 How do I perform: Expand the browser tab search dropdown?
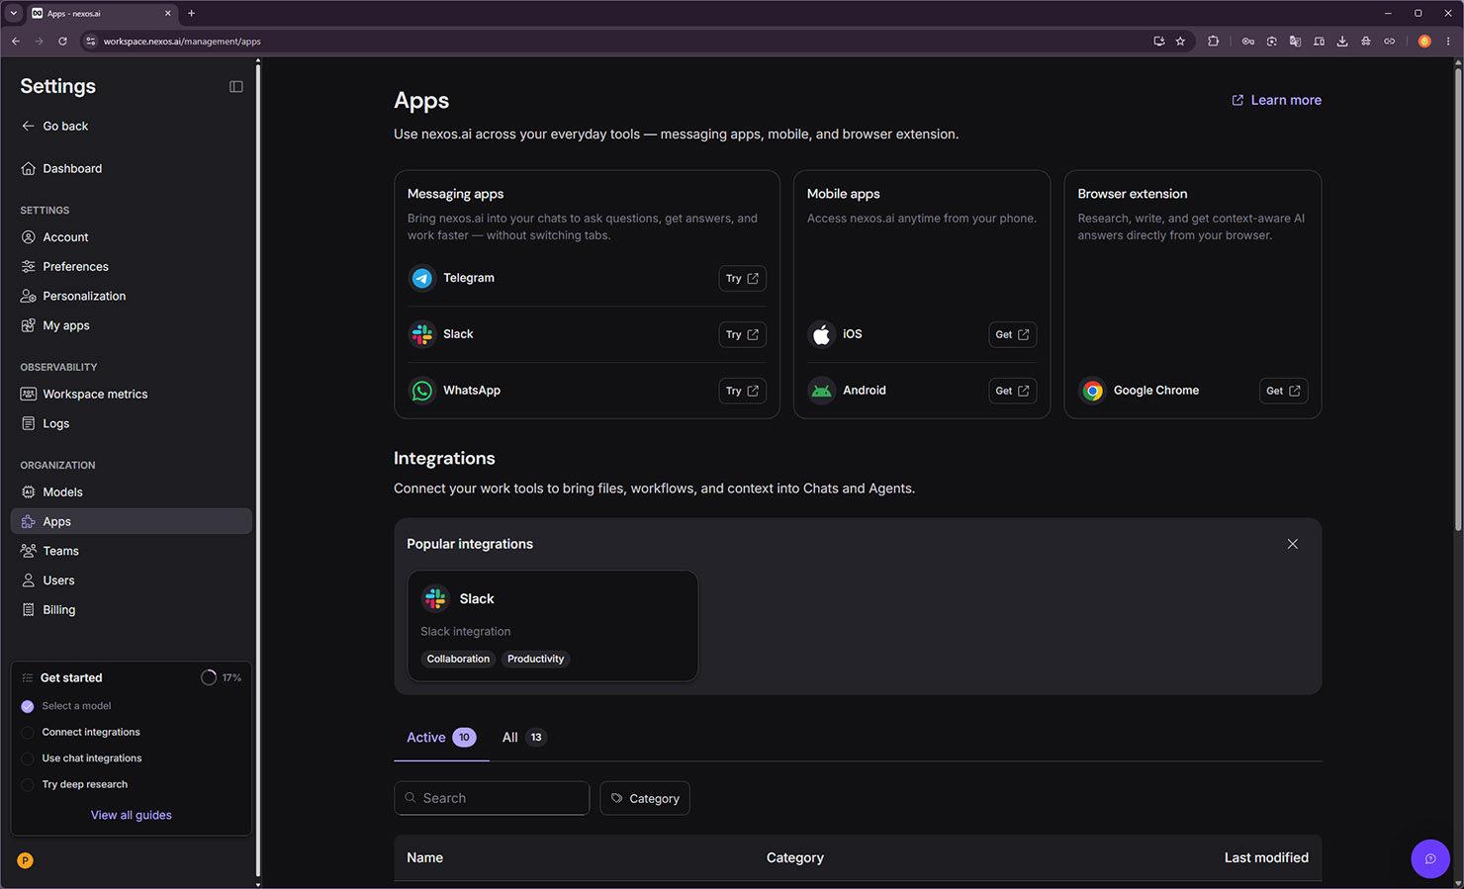pos(14,13)
